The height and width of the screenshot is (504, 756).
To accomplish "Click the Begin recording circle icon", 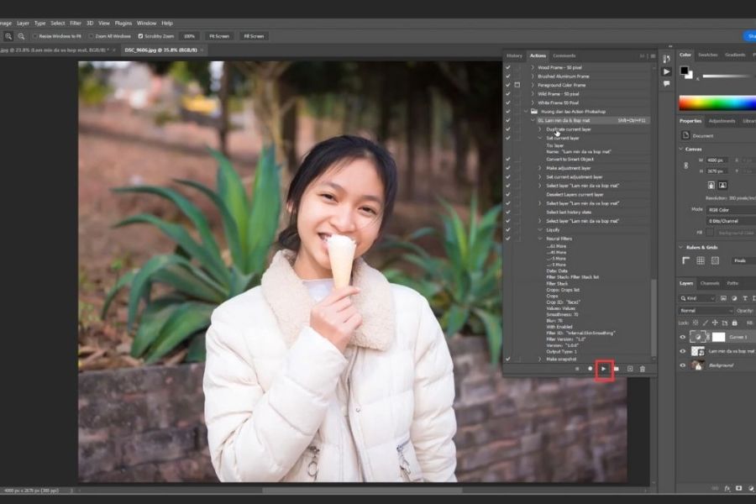I will 590,369.
